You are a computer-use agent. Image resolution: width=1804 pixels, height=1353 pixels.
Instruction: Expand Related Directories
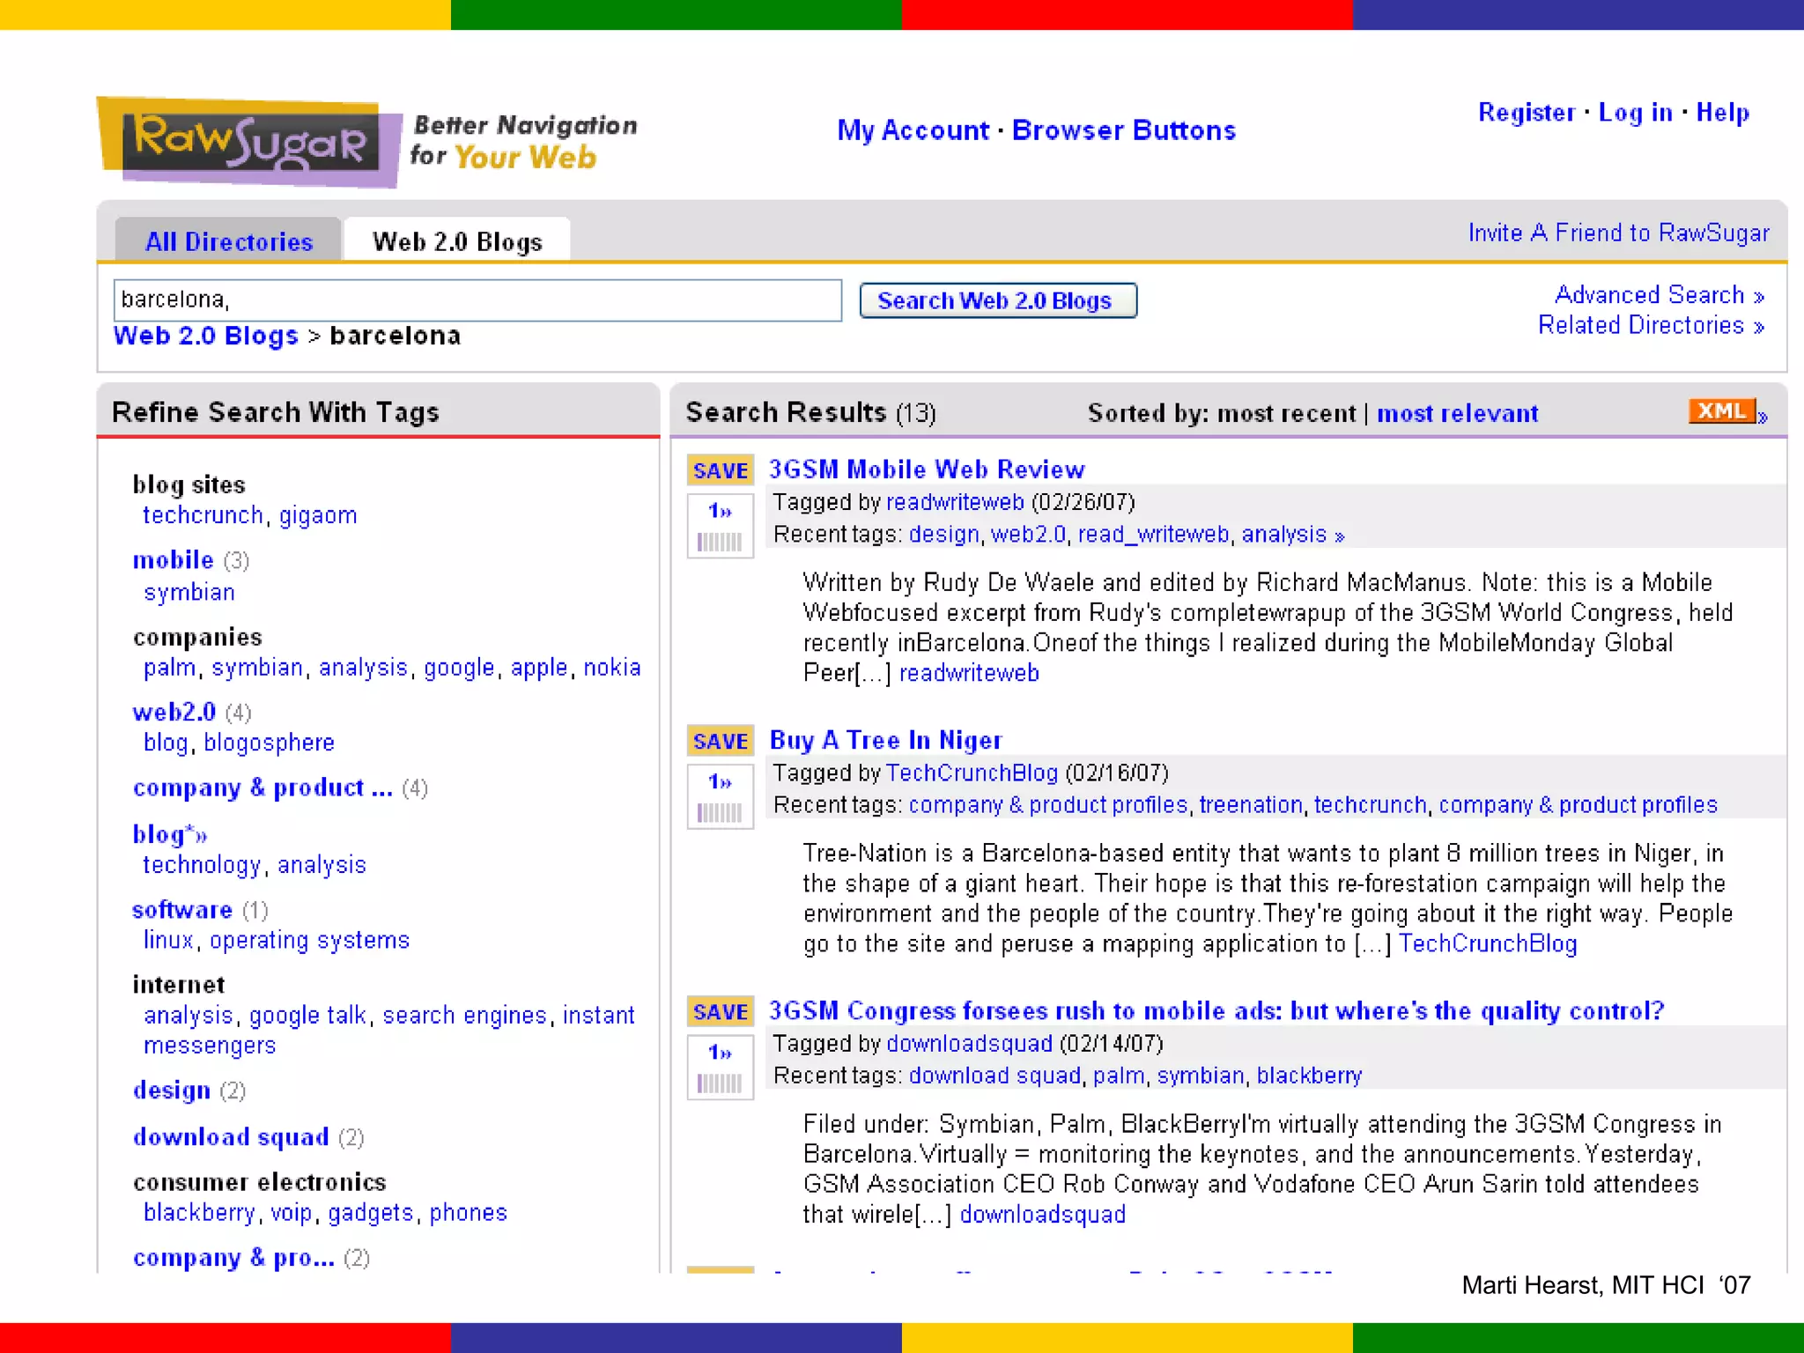pyautogui.click(x=1650, y=326)
